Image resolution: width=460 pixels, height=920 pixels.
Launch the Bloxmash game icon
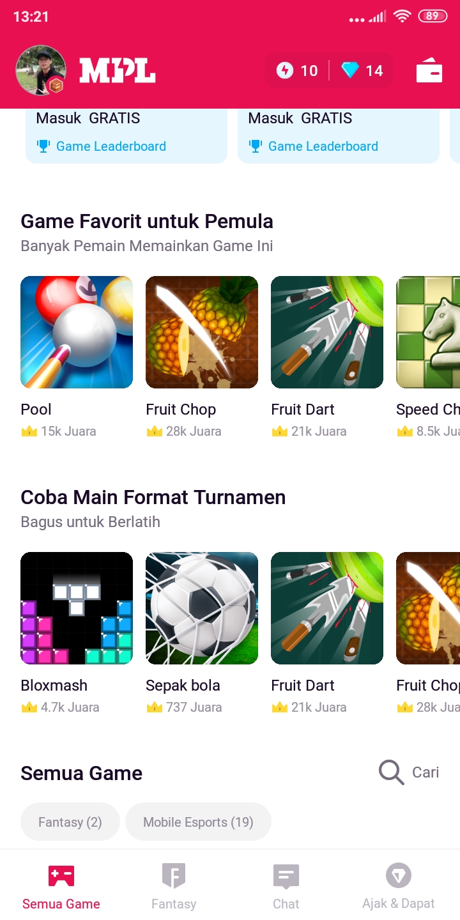pos(77,608)
